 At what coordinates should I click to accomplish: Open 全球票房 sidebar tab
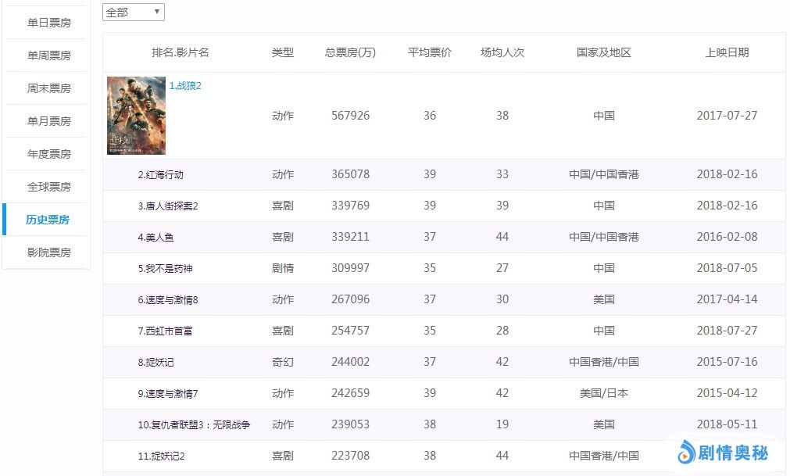48,187
